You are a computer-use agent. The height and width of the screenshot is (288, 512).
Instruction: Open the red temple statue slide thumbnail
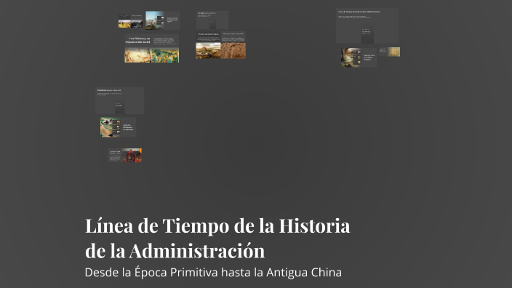[x=125, y=155]
